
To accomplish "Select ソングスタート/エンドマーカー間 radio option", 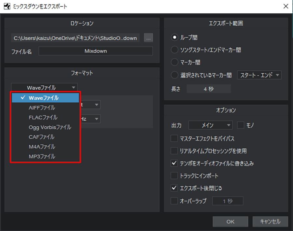I will 174,50.
